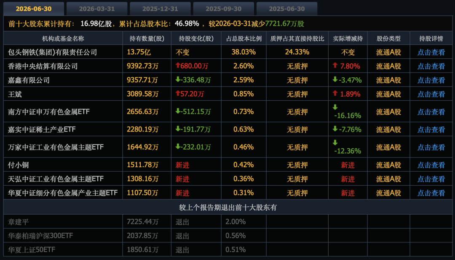
Task: Click the green down arrow above -16.16%
Action: (335, 107)
